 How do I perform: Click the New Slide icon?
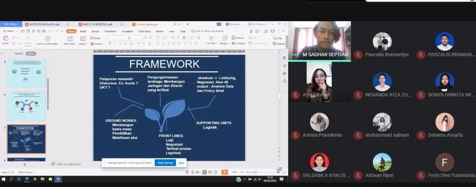[70, 39]
